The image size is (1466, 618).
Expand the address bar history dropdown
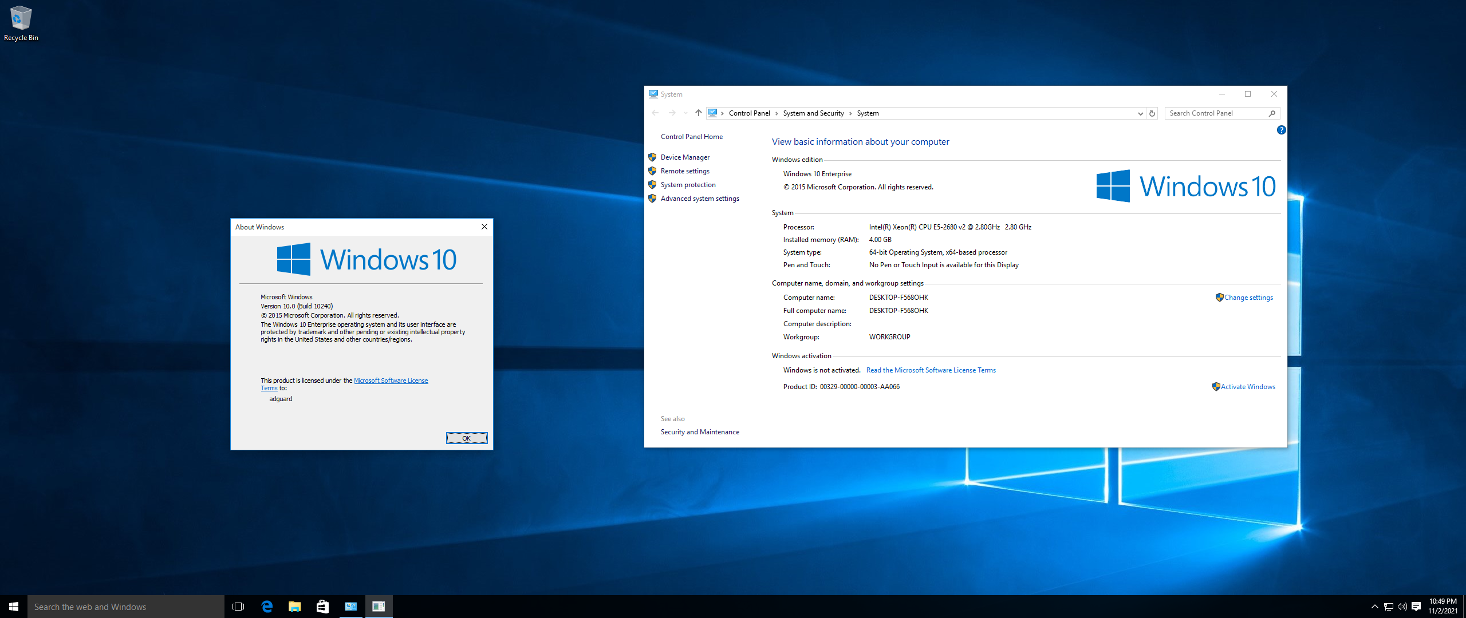tap(1140, 113)
